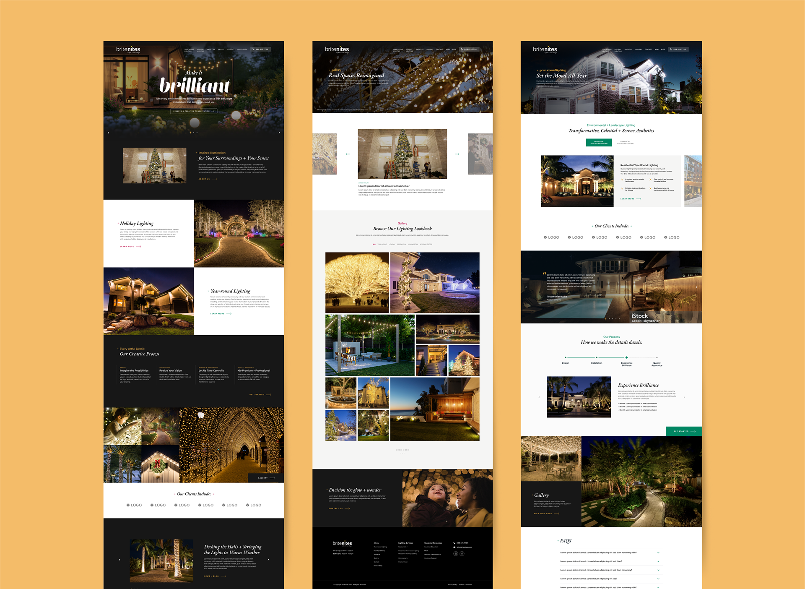Image resolution: width=805 pixels, height=589 pixels.
Task: Click the footer Instagram icon
Action: [456, 554]
